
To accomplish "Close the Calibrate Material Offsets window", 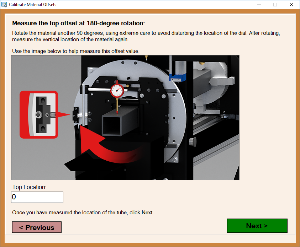I will pos(291,5).
